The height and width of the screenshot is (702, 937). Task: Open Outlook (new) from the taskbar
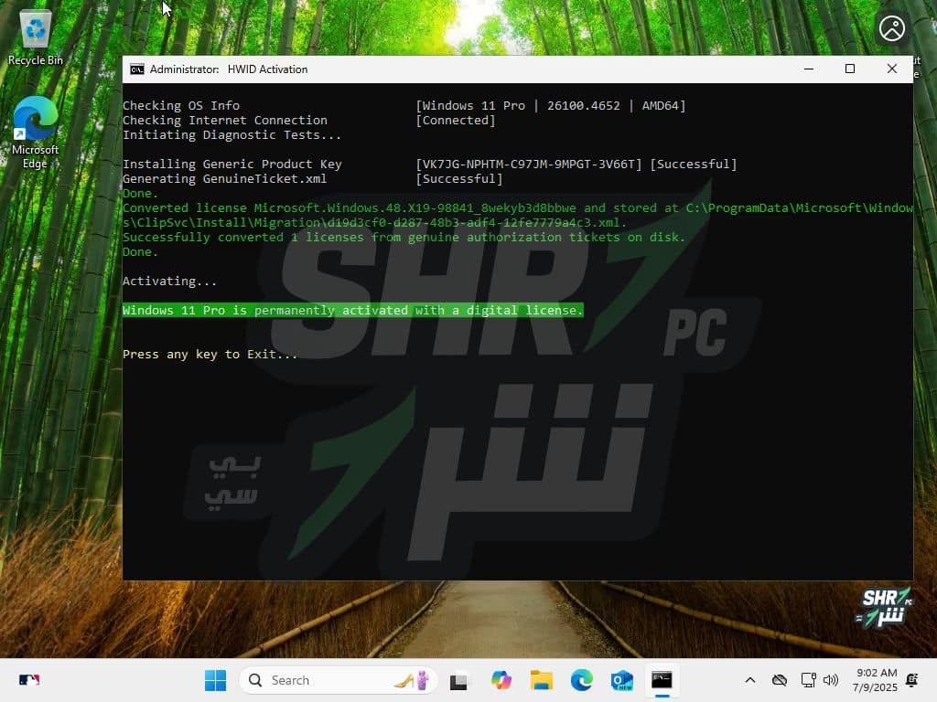pyautogui.click(x=621, y=680)
